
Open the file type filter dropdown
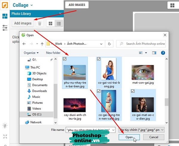(x=141, y=130)
